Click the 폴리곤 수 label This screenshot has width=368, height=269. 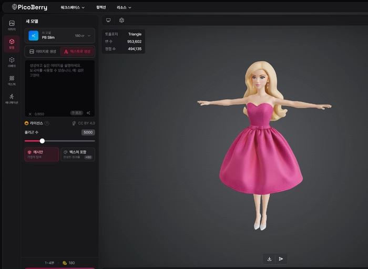(x=32, y=132)
